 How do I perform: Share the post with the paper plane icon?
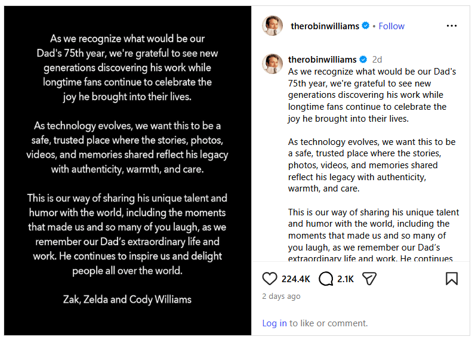click(x=369, y=279)
